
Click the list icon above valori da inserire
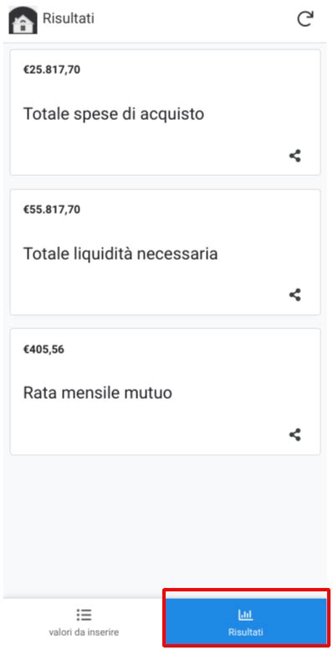coord(84,615)
